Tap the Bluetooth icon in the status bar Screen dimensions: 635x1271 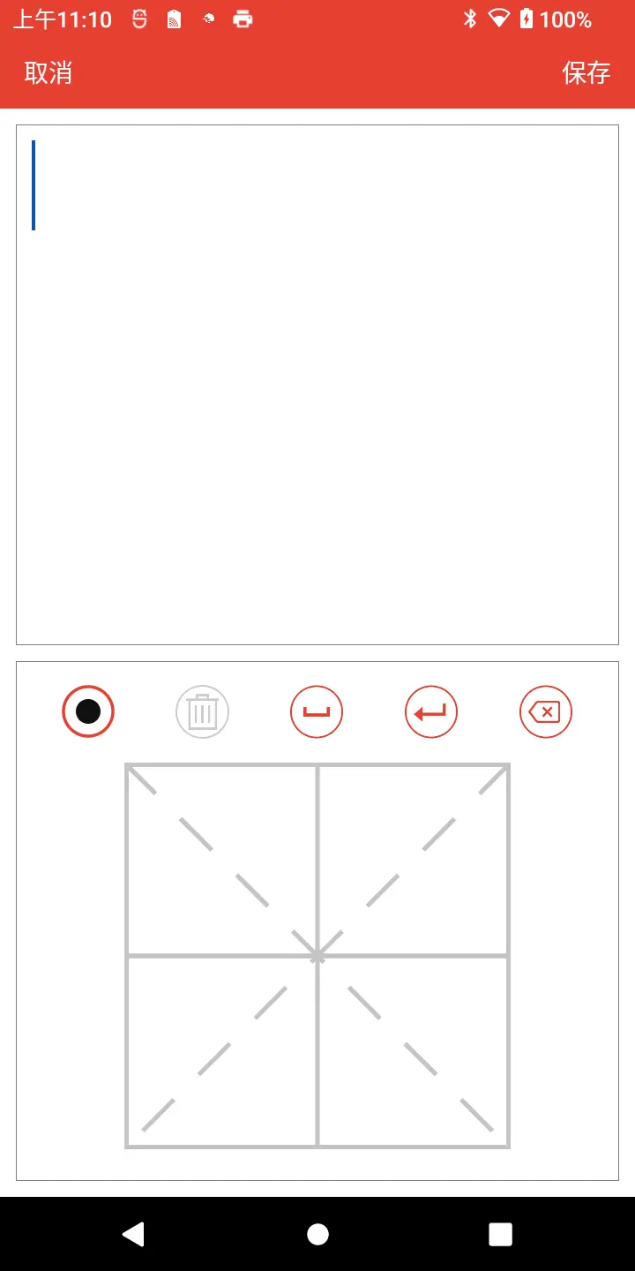coord(470,19)
